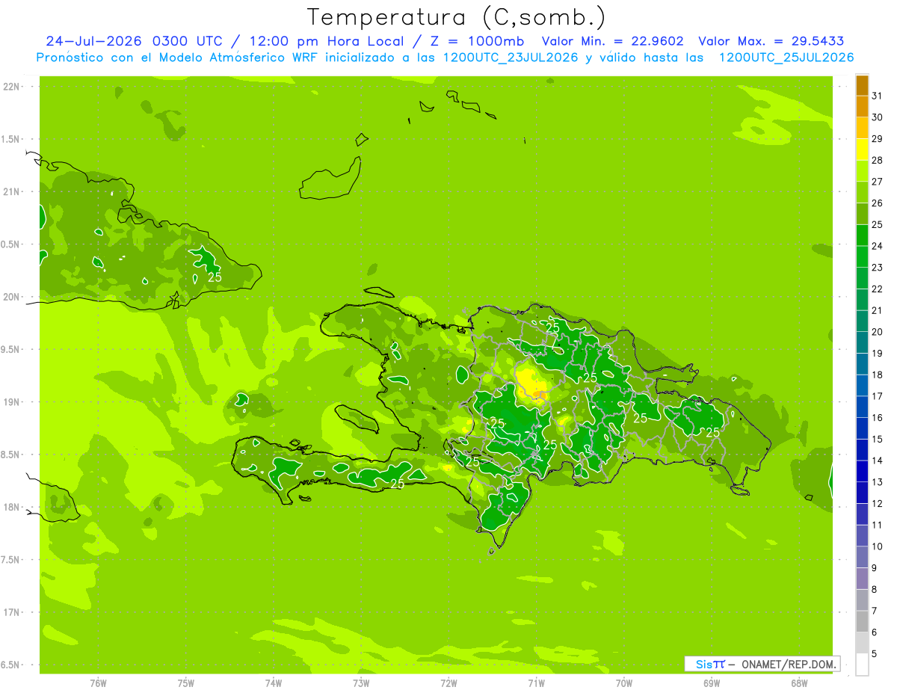Click the '17N' latitude axis label
The height and width of the screenshot is (693, 897).
(12, 612)
